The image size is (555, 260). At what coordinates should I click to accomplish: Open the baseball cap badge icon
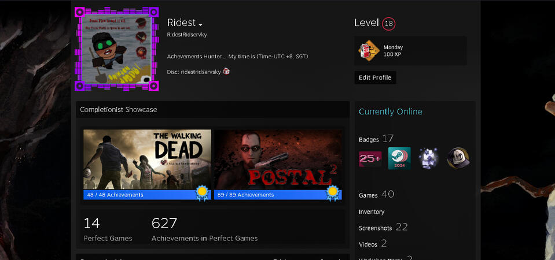pos(458,158)
